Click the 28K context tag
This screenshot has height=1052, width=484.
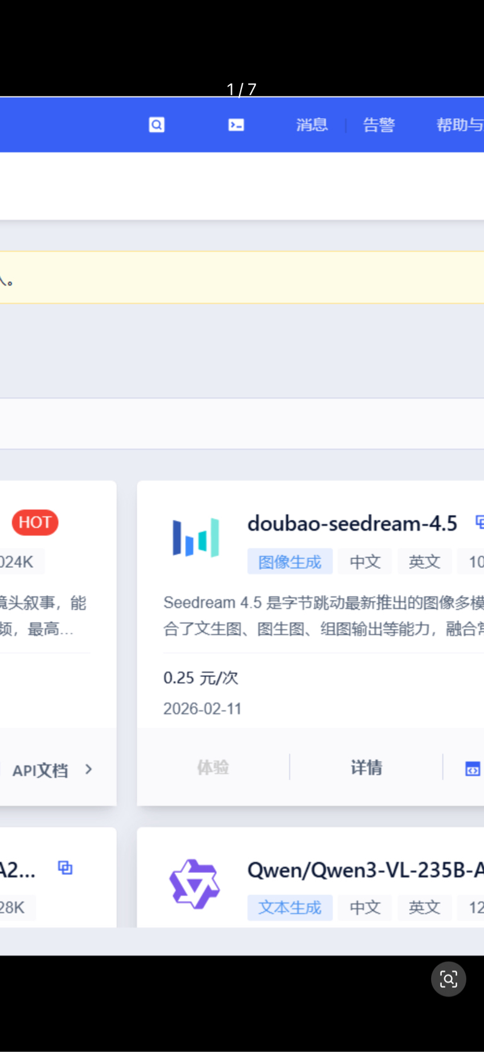click(17, 908)
